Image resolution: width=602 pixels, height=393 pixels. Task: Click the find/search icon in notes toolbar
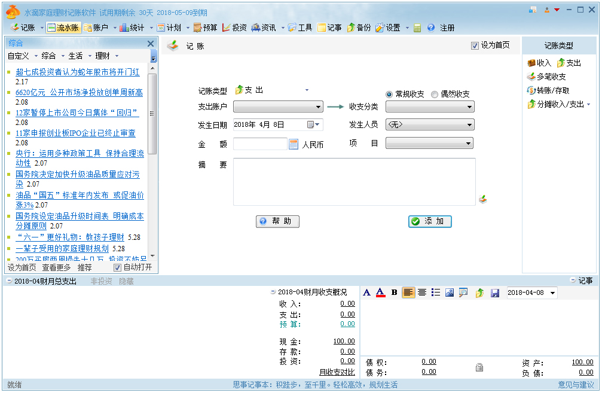(463, 293)
